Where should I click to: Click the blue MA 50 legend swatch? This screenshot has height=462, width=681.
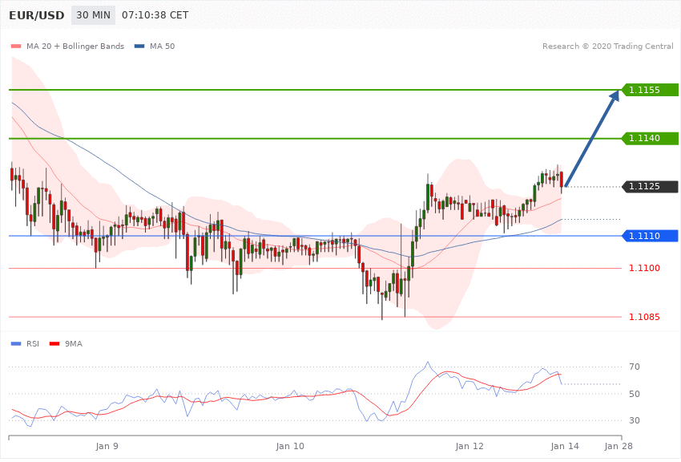(x=139, y=46)
